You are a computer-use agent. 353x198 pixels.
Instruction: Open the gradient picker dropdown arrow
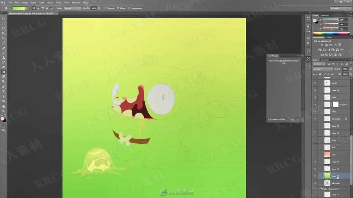point(27,8)
